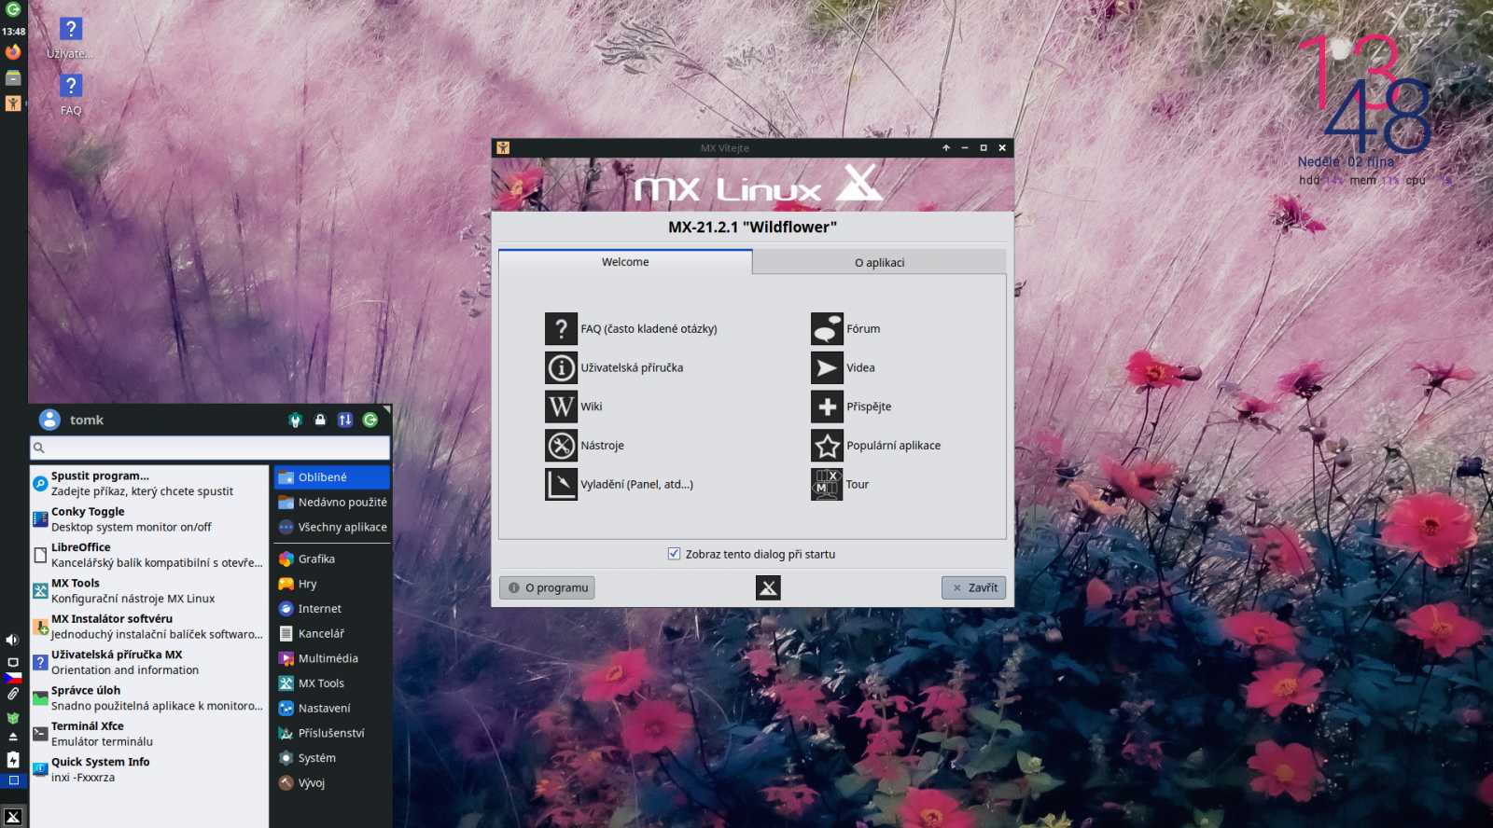Open Videa in the Welcome window
Image resolution: width=1493 pixels, height=828 pixels.
tap(843, 368)
